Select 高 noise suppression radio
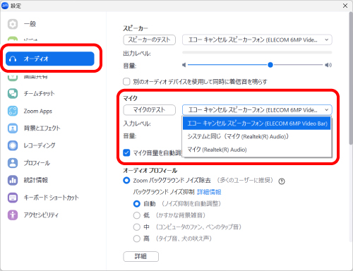 pyautogui.click(x=137, y=239)
